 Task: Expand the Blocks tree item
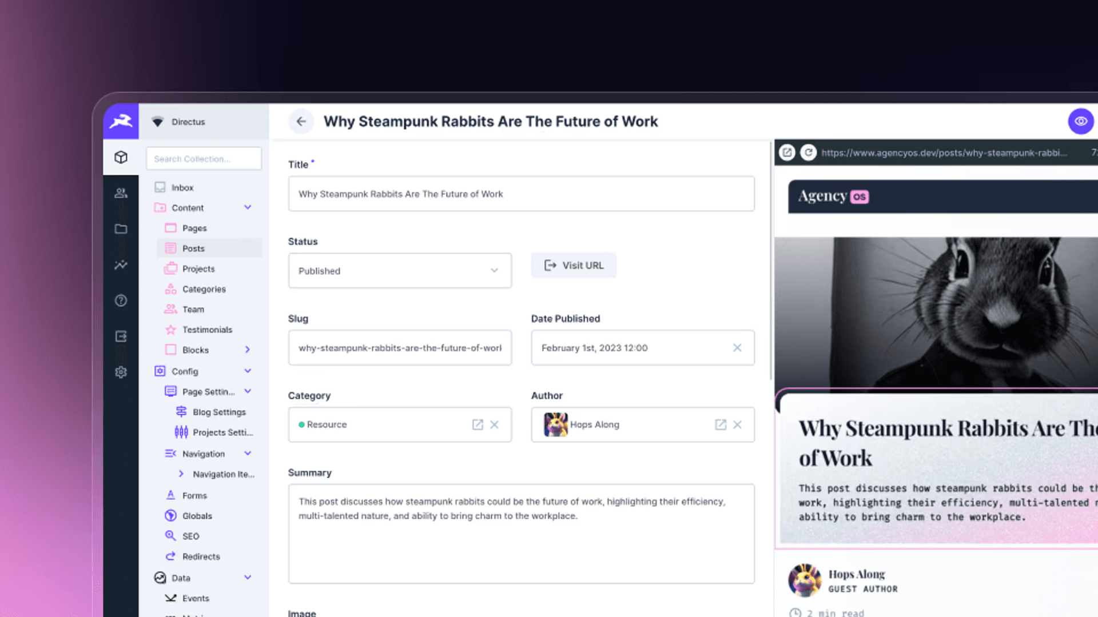[248, 350]
